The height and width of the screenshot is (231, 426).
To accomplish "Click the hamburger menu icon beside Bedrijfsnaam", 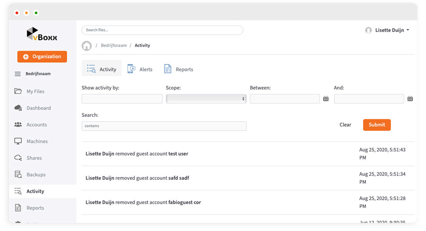I will pos(18,74).
